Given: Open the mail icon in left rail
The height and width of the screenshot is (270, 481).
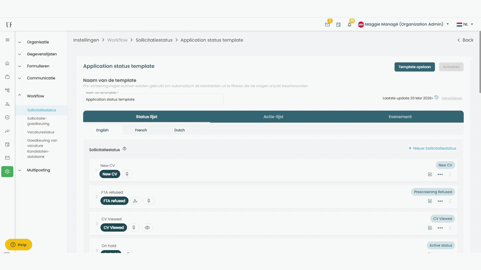Looking at the screenshot, I should (x=7, y=158).
